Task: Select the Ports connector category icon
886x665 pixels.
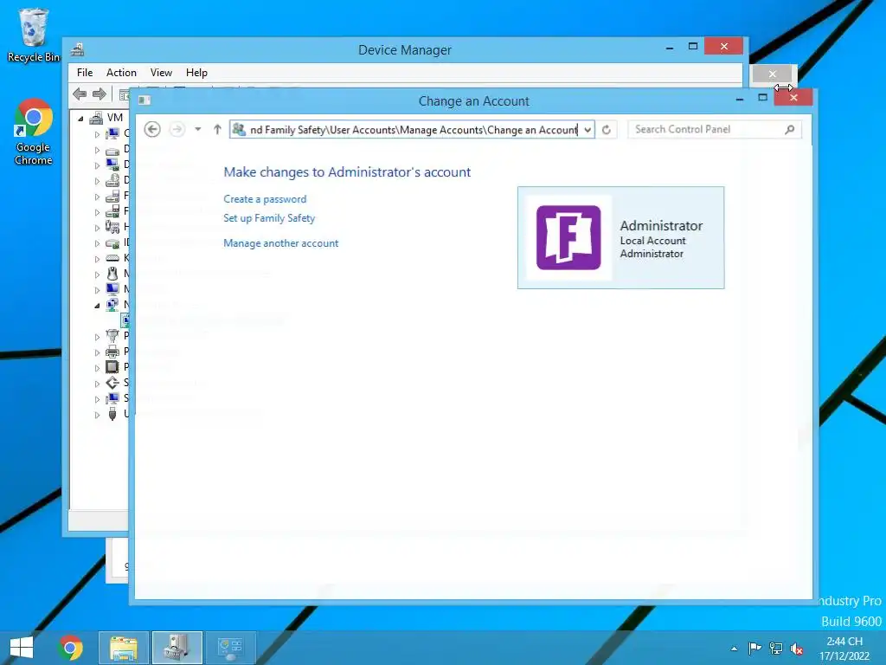Action: pos(112,336)
